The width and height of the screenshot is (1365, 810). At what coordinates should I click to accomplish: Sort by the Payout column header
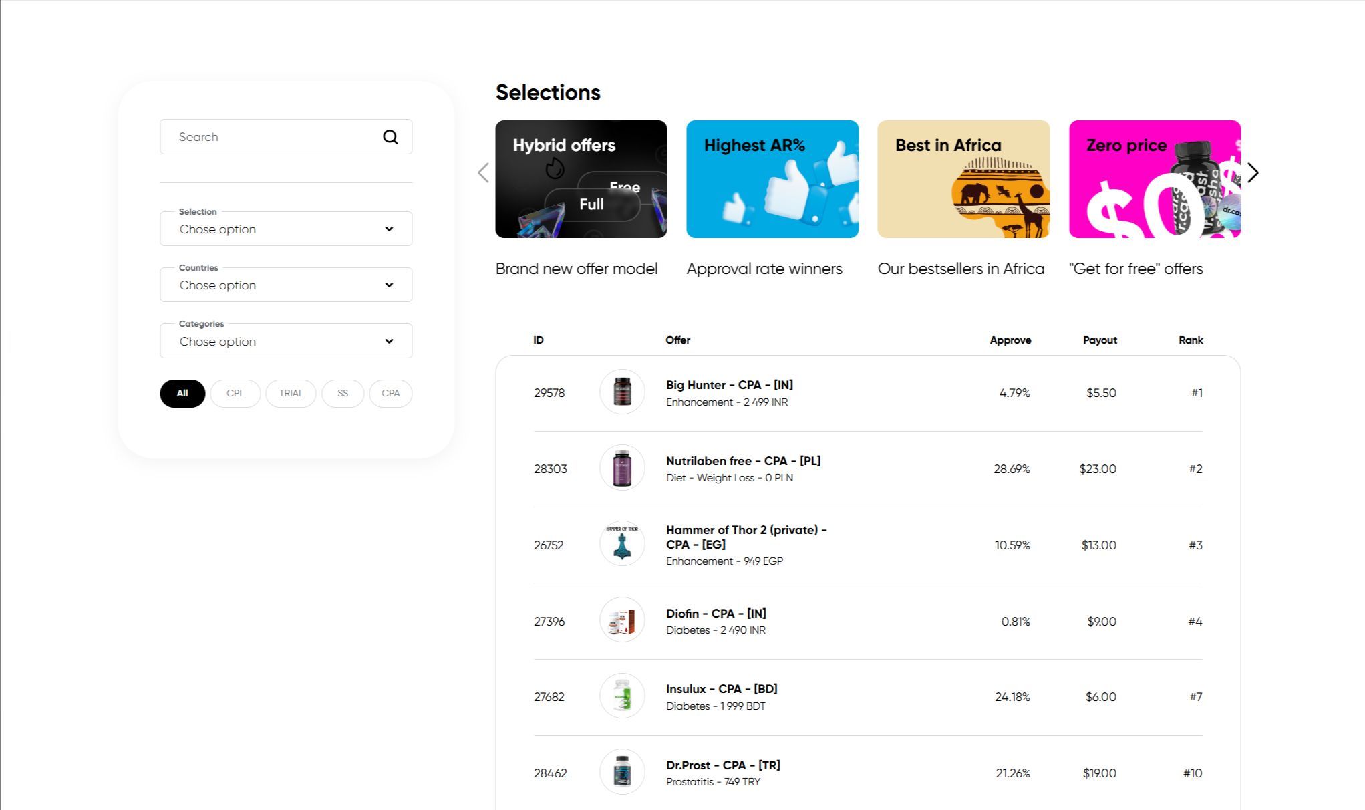[x=1099, y=340]
